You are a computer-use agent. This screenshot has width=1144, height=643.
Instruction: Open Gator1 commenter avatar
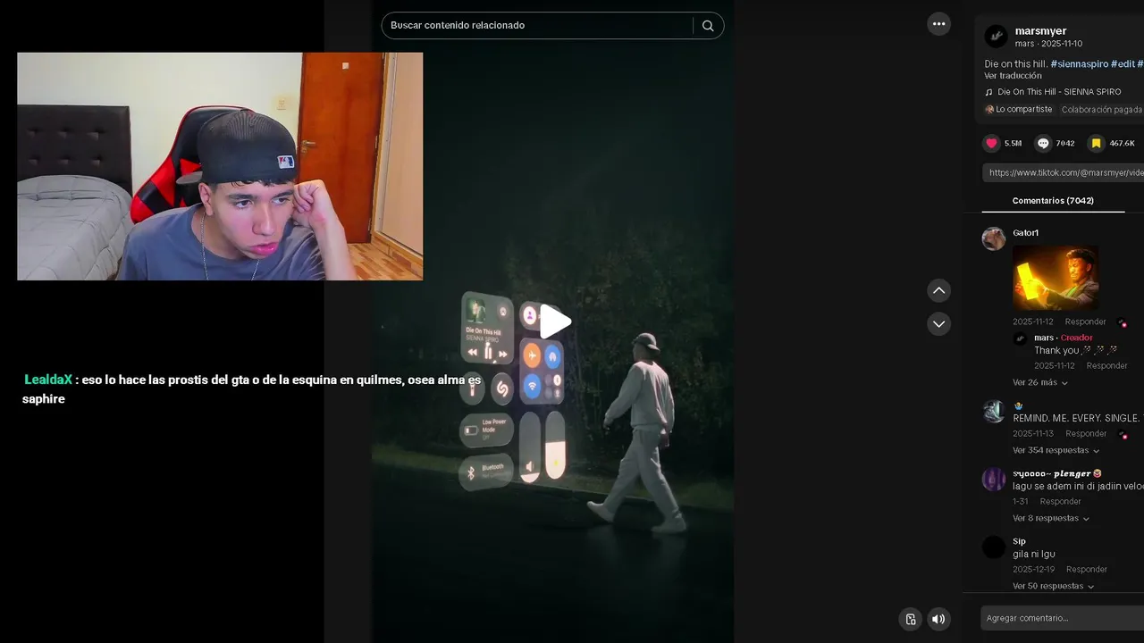pyautogui.click(x=994, y=238)
